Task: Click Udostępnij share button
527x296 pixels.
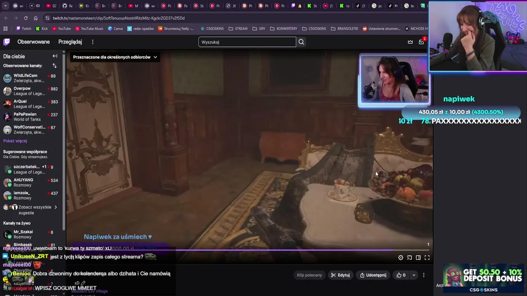Action: tap(373, 275)
